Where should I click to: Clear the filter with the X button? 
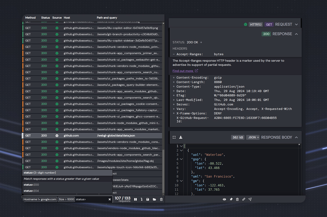[x=109, y=199]
